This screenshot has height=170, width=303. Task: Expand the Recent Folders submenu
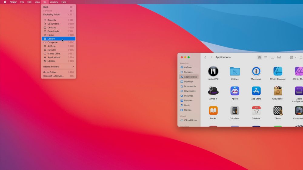pyautogui.click(x=58, y=67)
